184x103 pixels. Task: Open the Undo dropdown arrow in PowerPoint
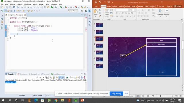(x=102, y=2)
